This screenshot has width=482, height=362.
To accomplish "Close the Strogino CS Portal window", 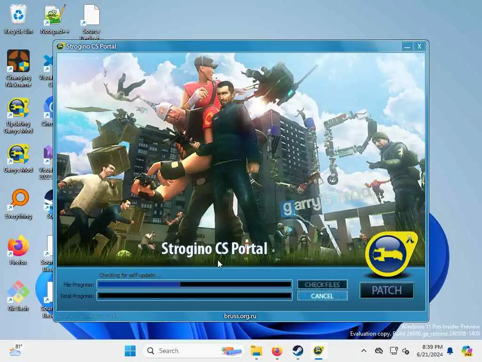I will pos(419,46).
